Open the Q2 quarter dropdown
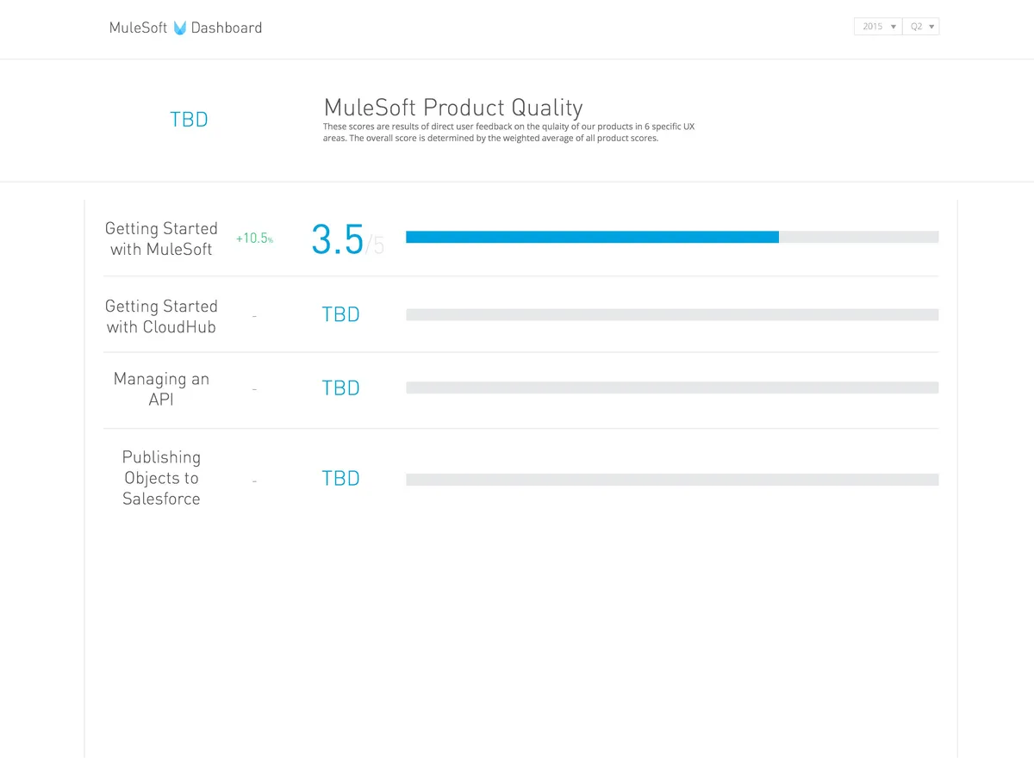 pyautogui.click(x=921, y=27)
